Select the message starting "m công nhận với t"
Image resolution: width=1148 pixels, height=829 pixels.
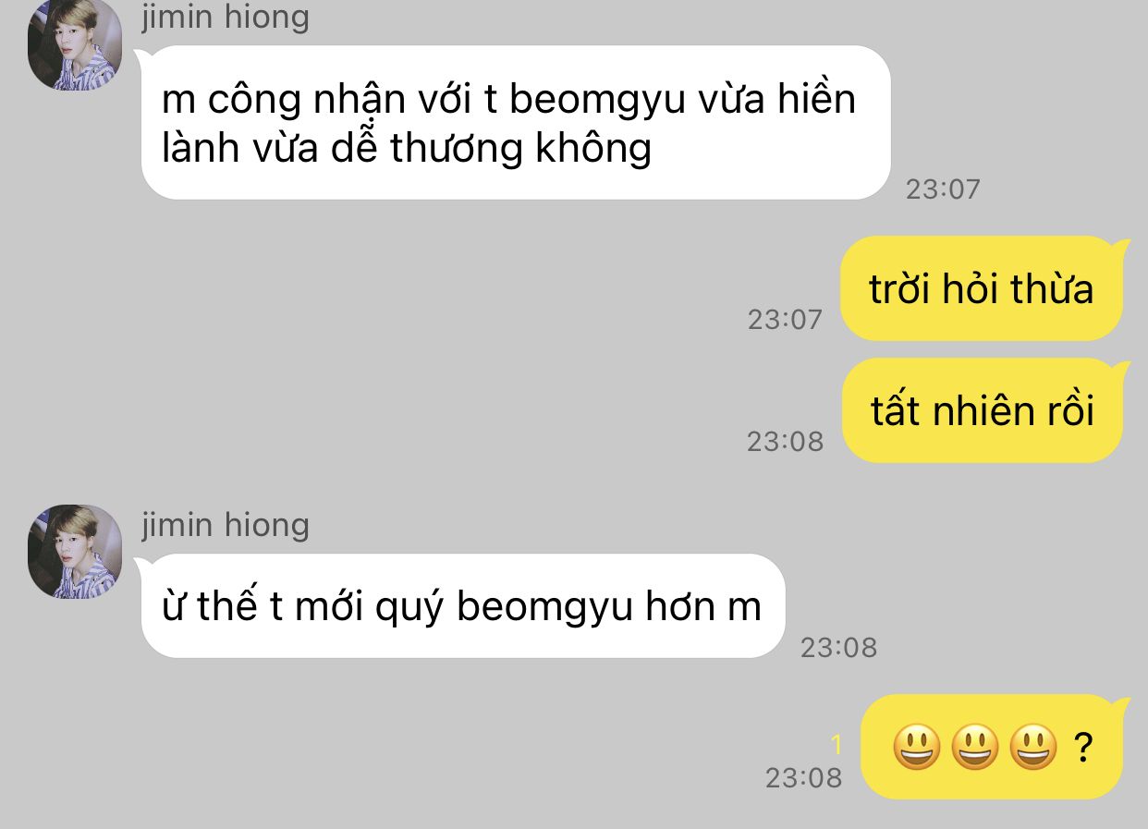(516, 122)
